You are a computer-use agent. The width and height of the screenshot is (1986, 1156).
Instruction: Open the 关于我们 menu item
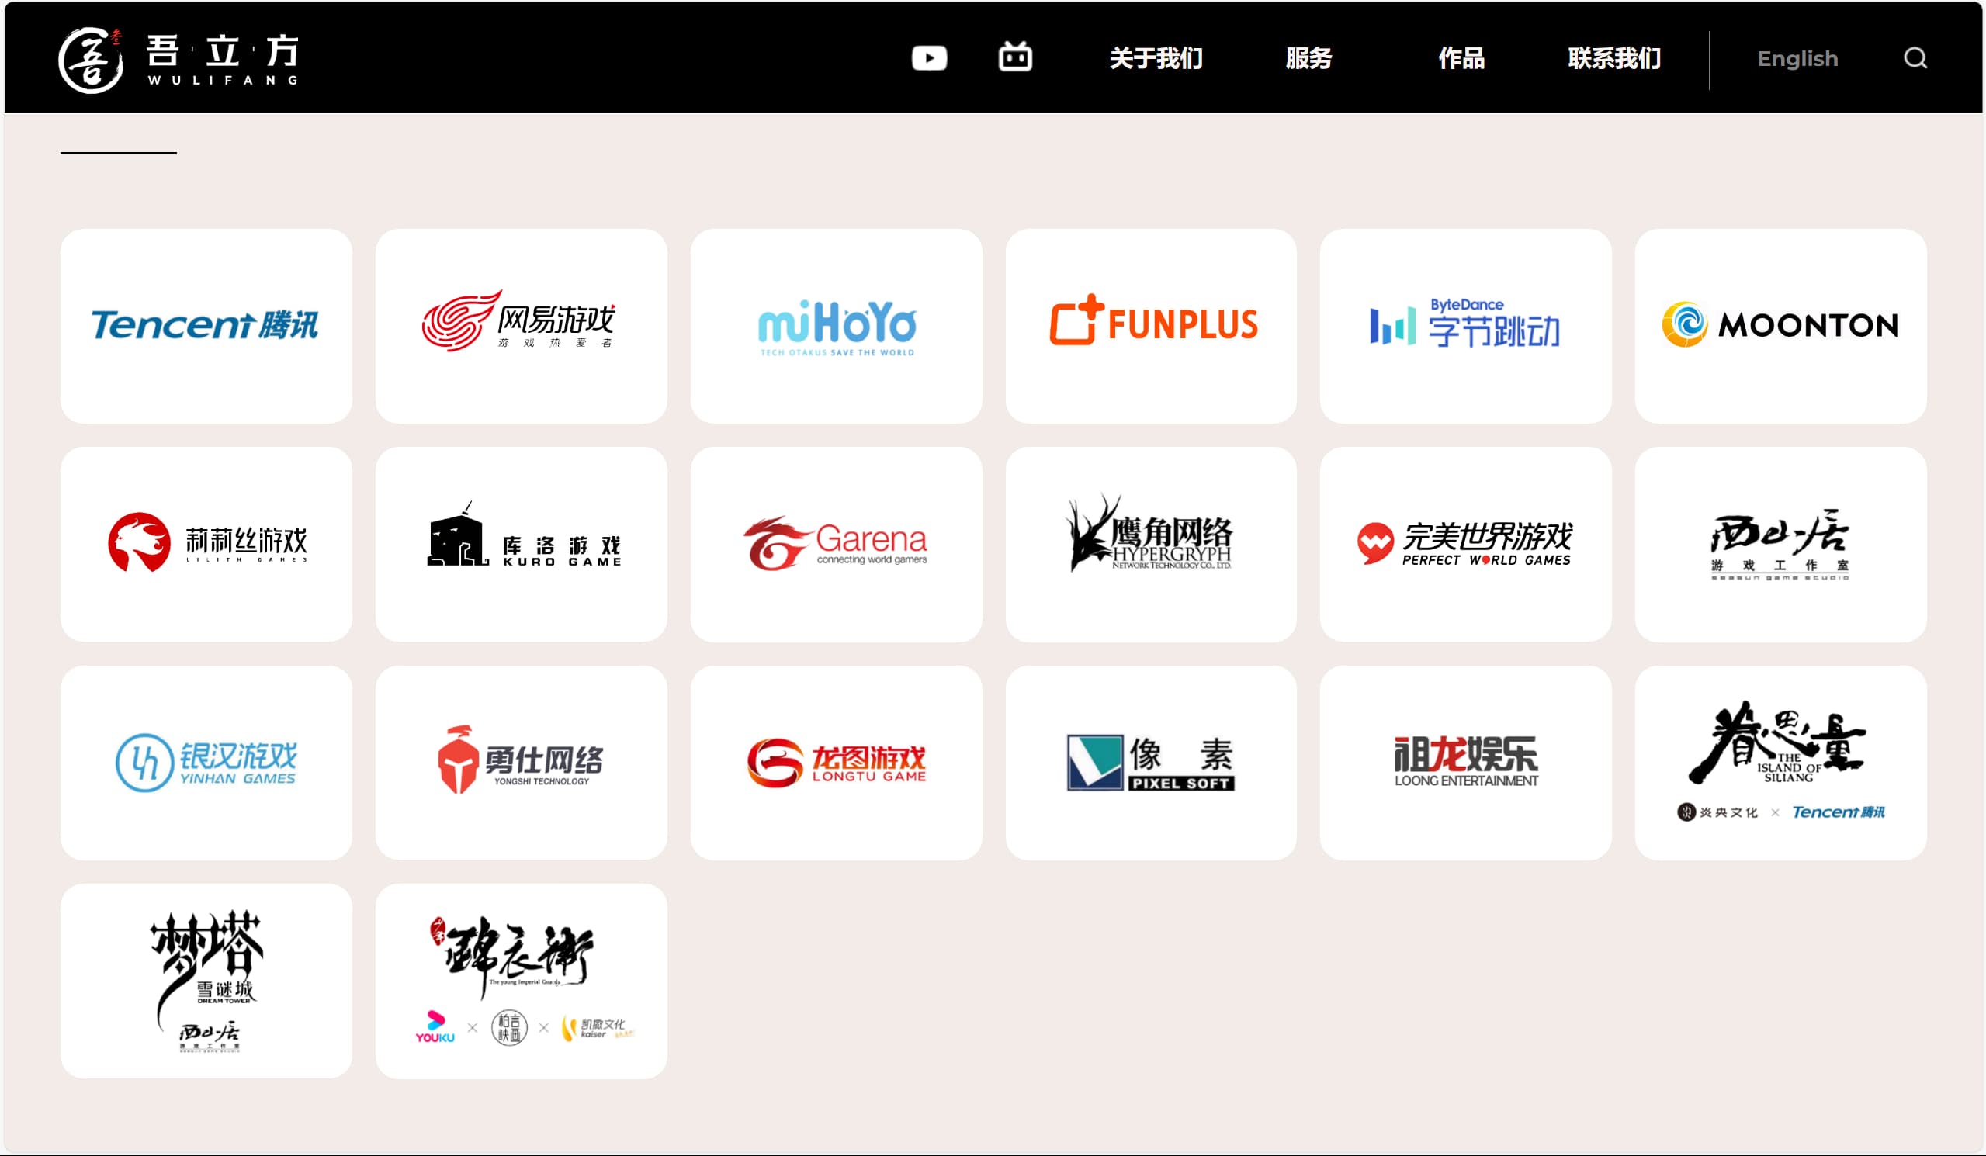coord(1156,58)
